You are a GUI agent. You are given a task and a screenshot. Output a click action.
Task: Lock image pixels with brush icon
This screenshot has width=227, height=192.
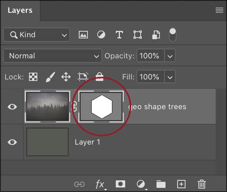pos(50,77)
